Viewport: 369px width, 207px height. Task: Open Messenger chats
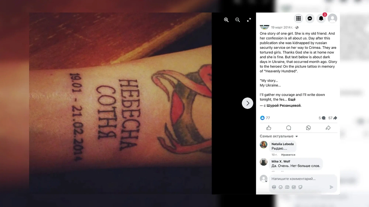tap(310, 18)
